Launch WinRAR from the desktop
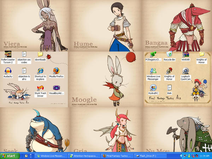This screenshot has width=212, height=159. pos(185,54)
